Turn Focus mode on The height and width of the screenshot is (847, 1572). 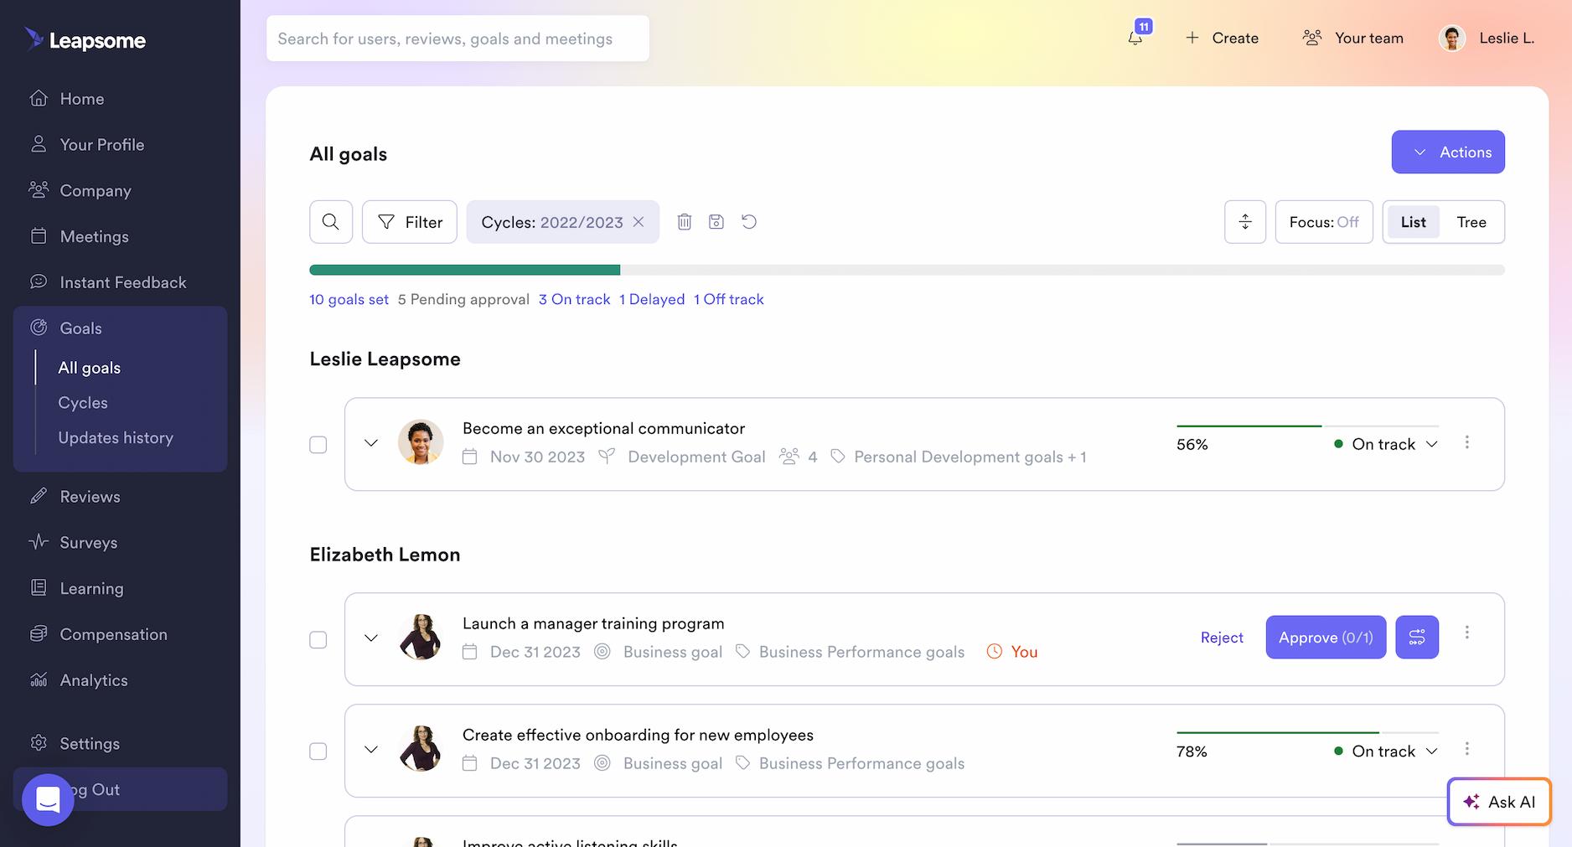pos(1323,221)
